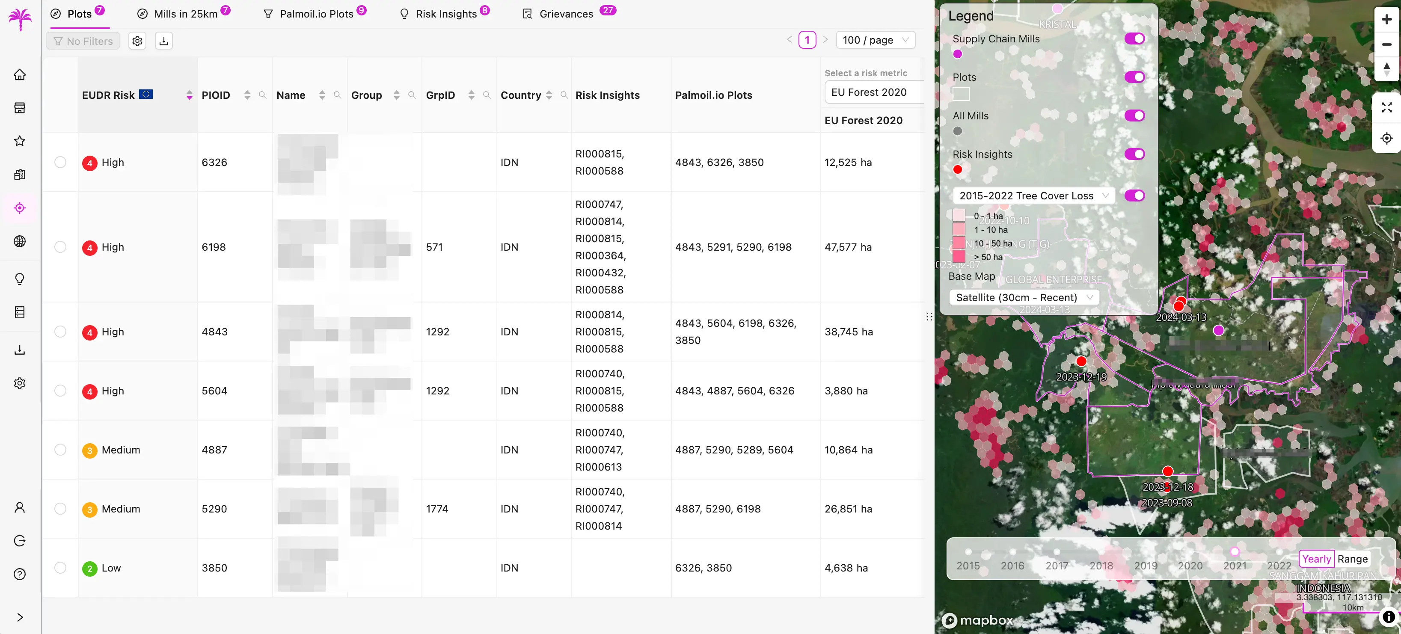Expand the Tree Cover Loss layer dropdown

(1033, 196)
